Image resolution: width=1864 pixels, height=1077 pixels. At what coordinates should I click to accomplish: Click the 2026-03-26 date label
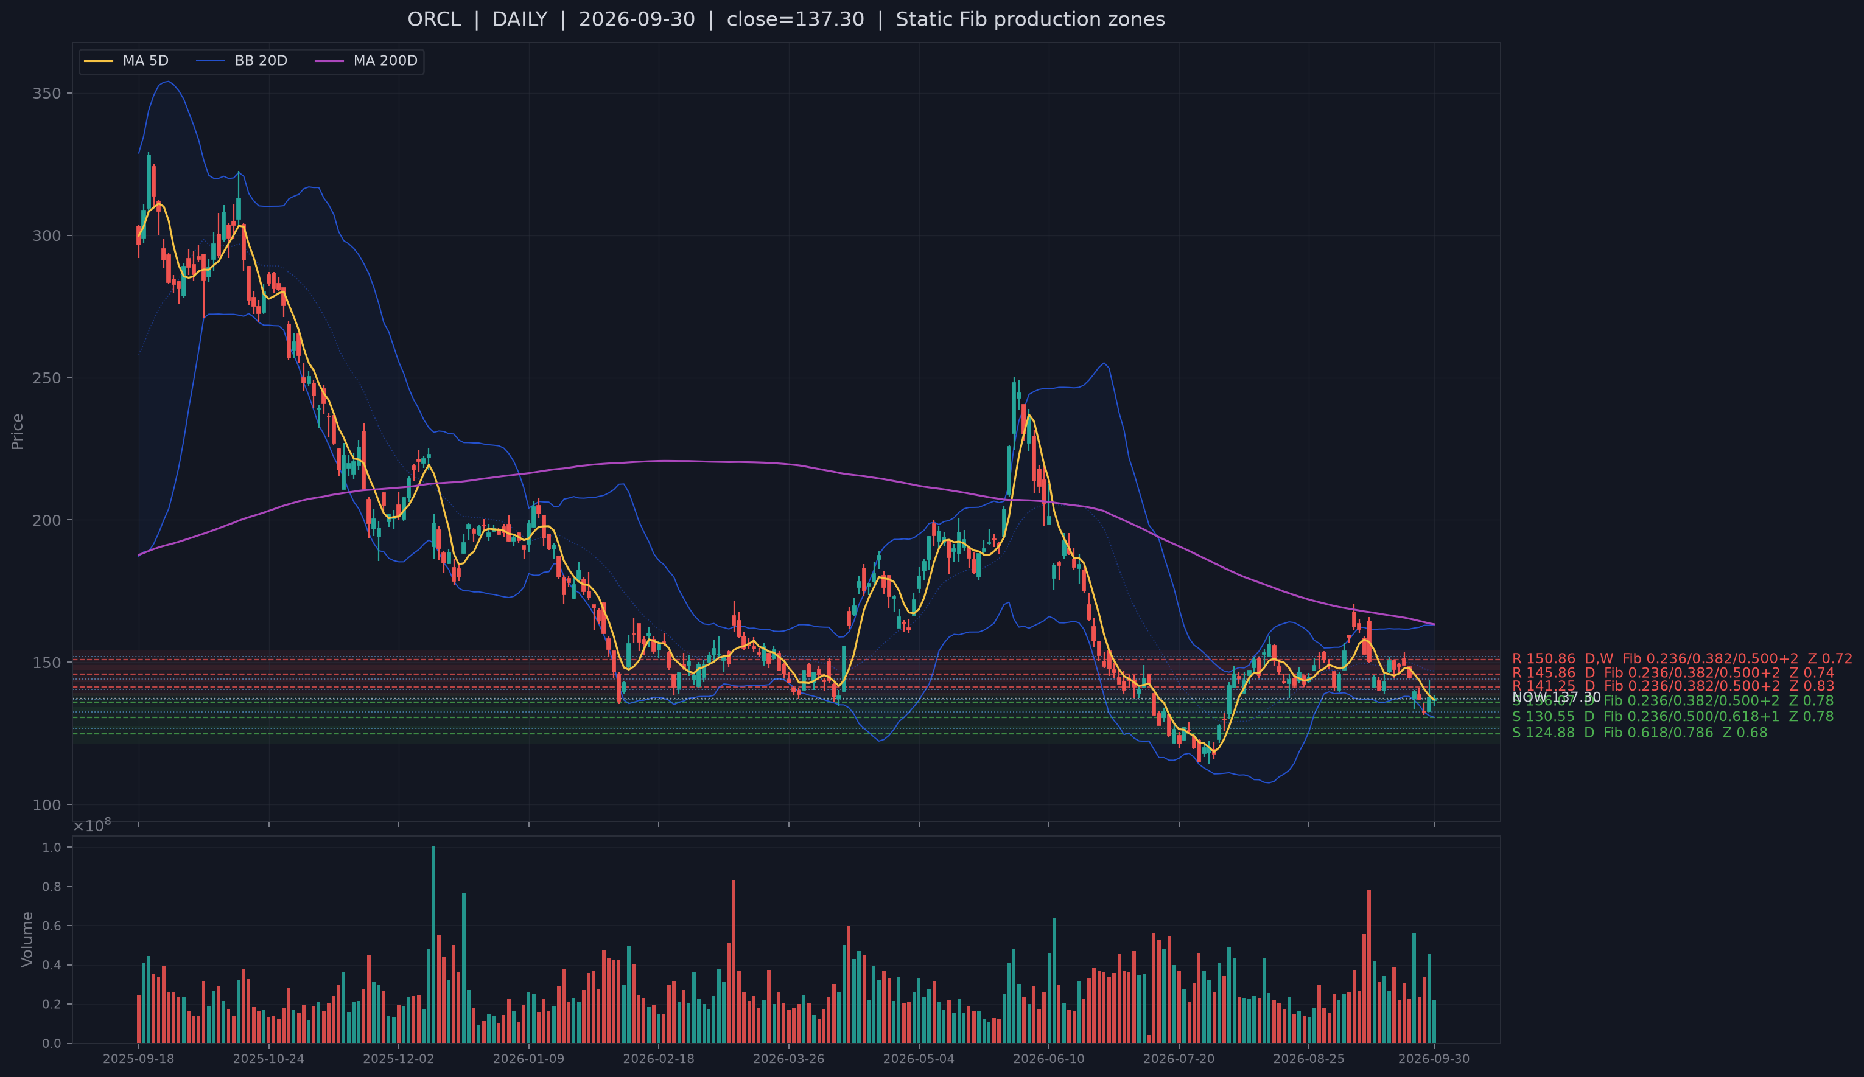(x=788, y=1059)
